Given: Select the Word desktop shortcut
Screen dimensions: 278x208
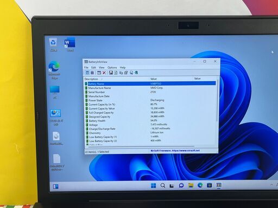Looking at the screenshot, I should 69,44.
